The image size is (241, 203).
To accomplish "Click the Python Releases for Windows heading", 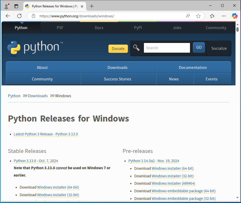I will click(69, 119).
